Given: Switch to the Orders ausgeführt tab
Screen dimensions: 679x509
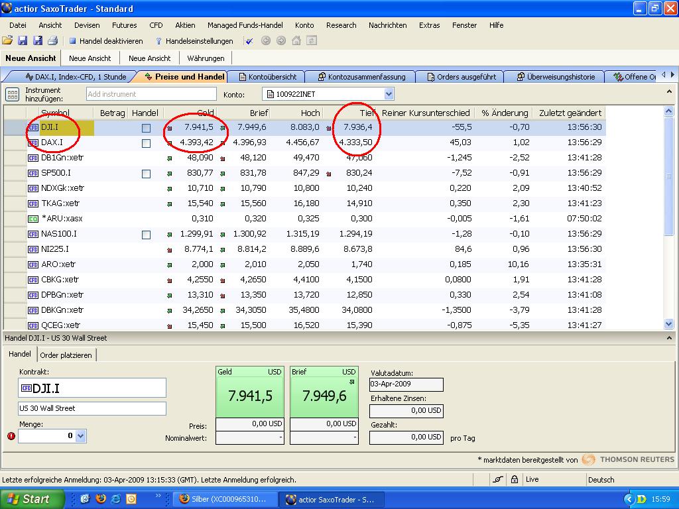Looking at the screenshot, I should tap(462, 77).
